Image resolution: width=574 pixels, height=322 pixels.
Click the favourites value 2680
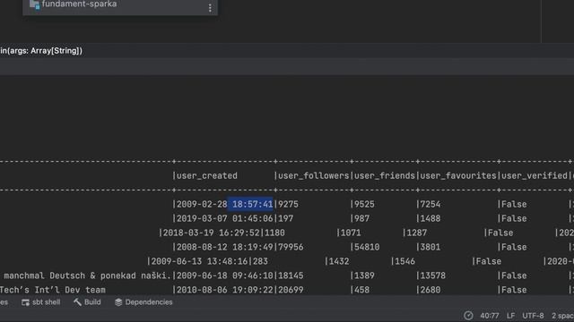tap(430, 290)
